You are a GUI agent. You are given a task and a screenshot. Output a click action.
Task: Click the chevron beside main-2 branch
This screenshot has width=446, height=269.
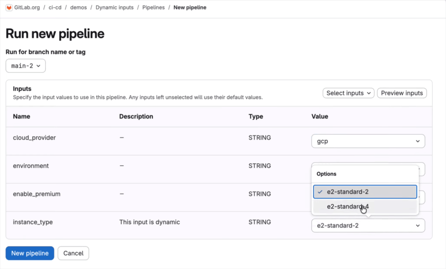tap(38, 66)
